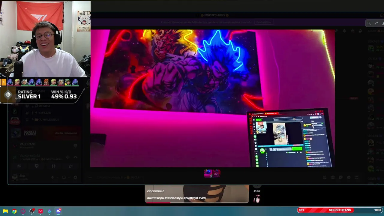Toggle camera in the voice panel

pyautogui.click(x=19, y=166)
